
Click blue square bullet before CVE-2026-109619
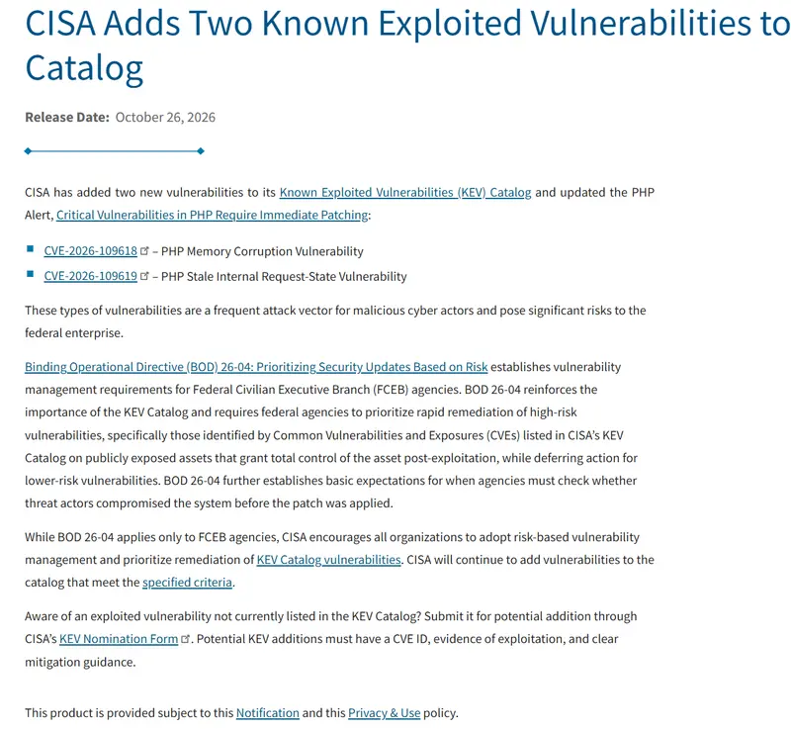(31, 274)
